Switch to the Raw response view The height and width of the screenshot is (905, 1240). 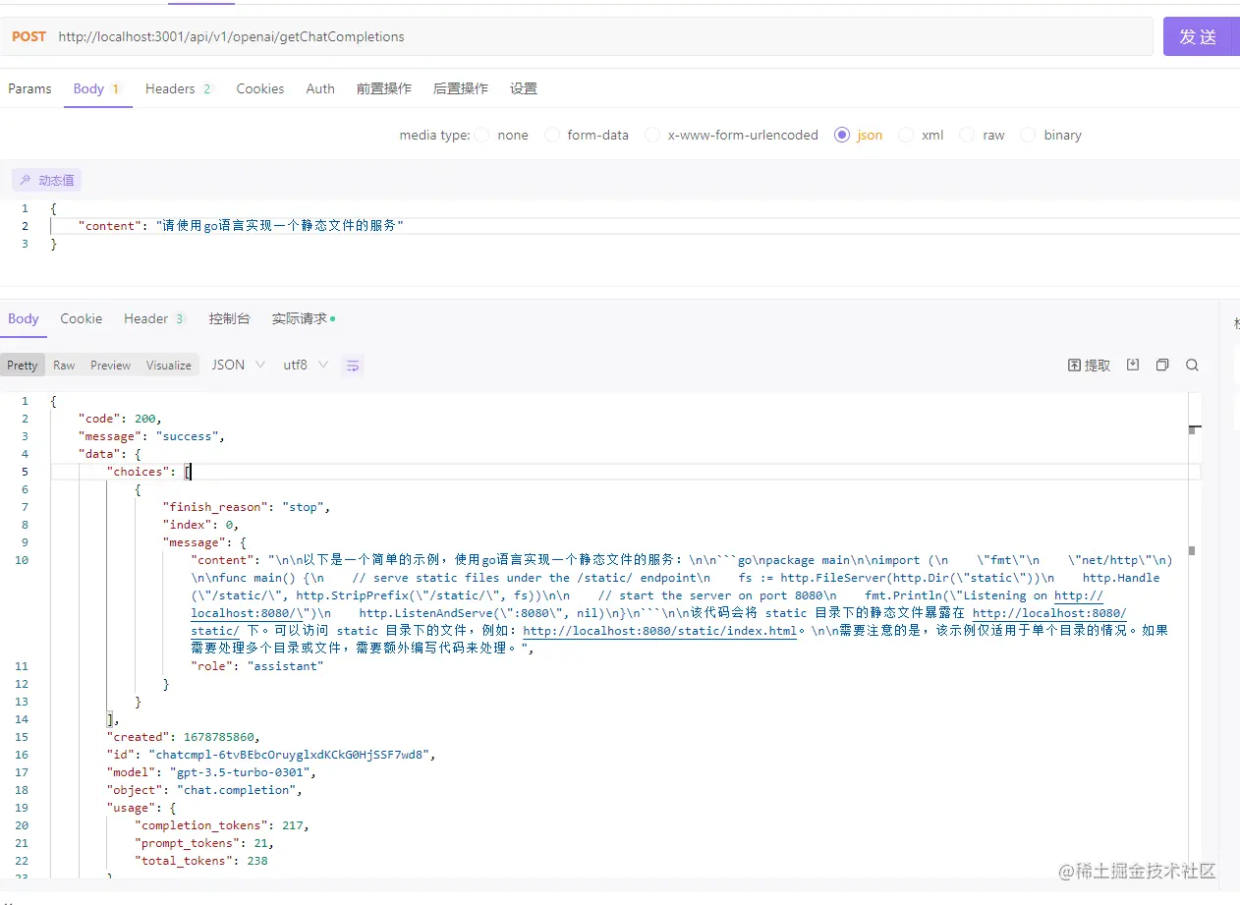point(64,365)
